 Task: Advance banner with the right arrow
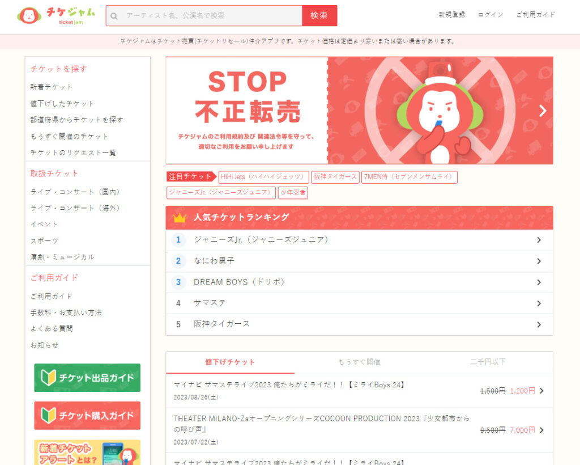[x=542, y=111]
